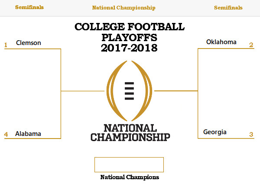Screen dimensions: 260x187
Task: Select Clemson team name
Action: (28, 43)
